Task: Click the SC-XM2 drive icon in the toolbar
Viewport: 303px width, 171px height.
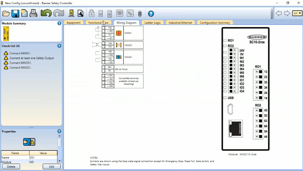Action: pyautogui.click(x=140, y=13)
